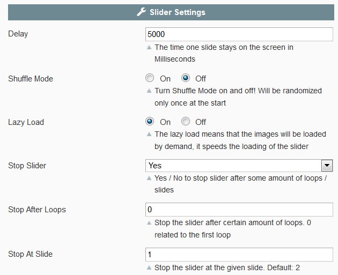Viewport: 338px width, 275px height.
Task: Click the hint triangle under Delay field
Action: [149, 47]
